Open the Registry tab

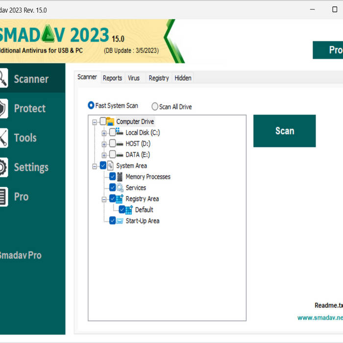point(158,78)
